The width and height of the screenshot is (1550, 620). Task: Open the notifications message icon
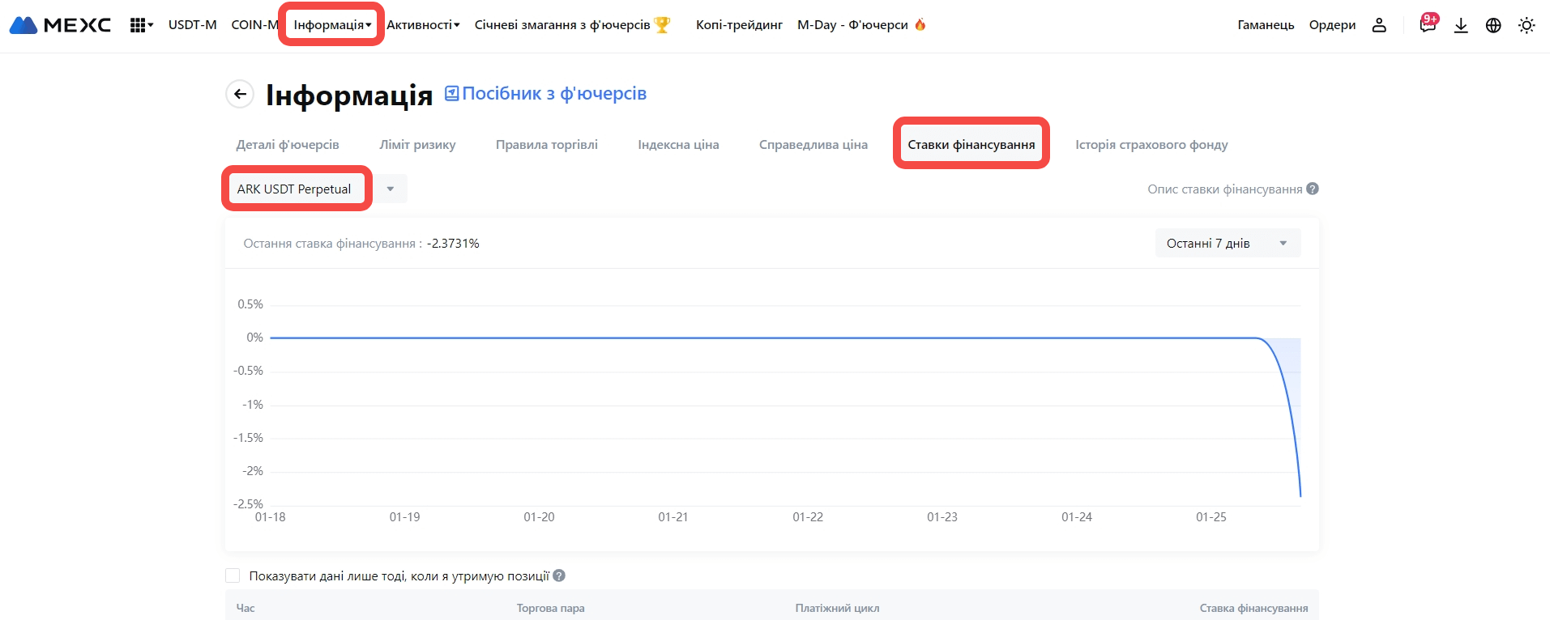pos(1427,25)
